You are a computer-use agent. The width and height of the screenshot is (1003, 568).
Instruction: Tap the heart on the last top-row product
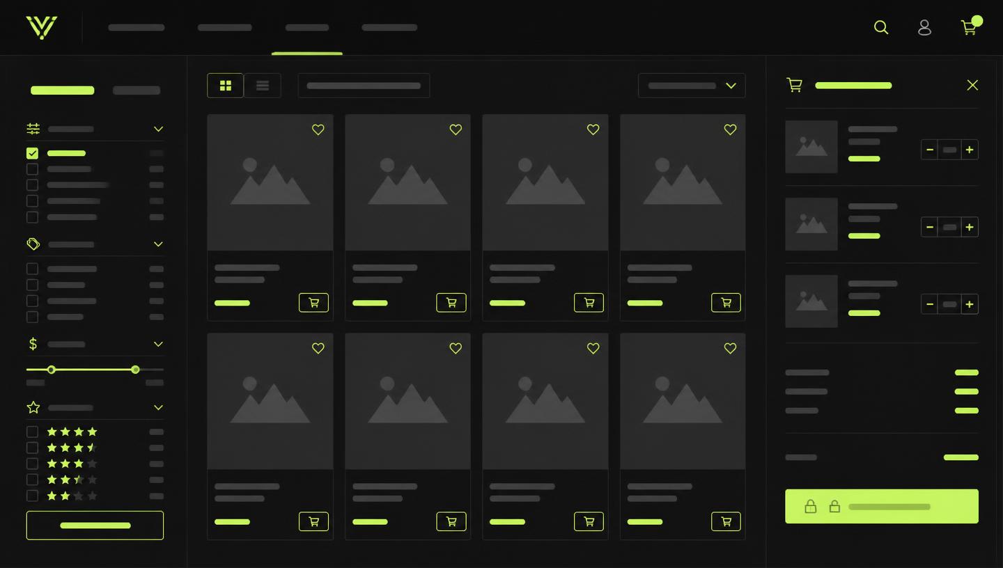[x=730, y=129]
